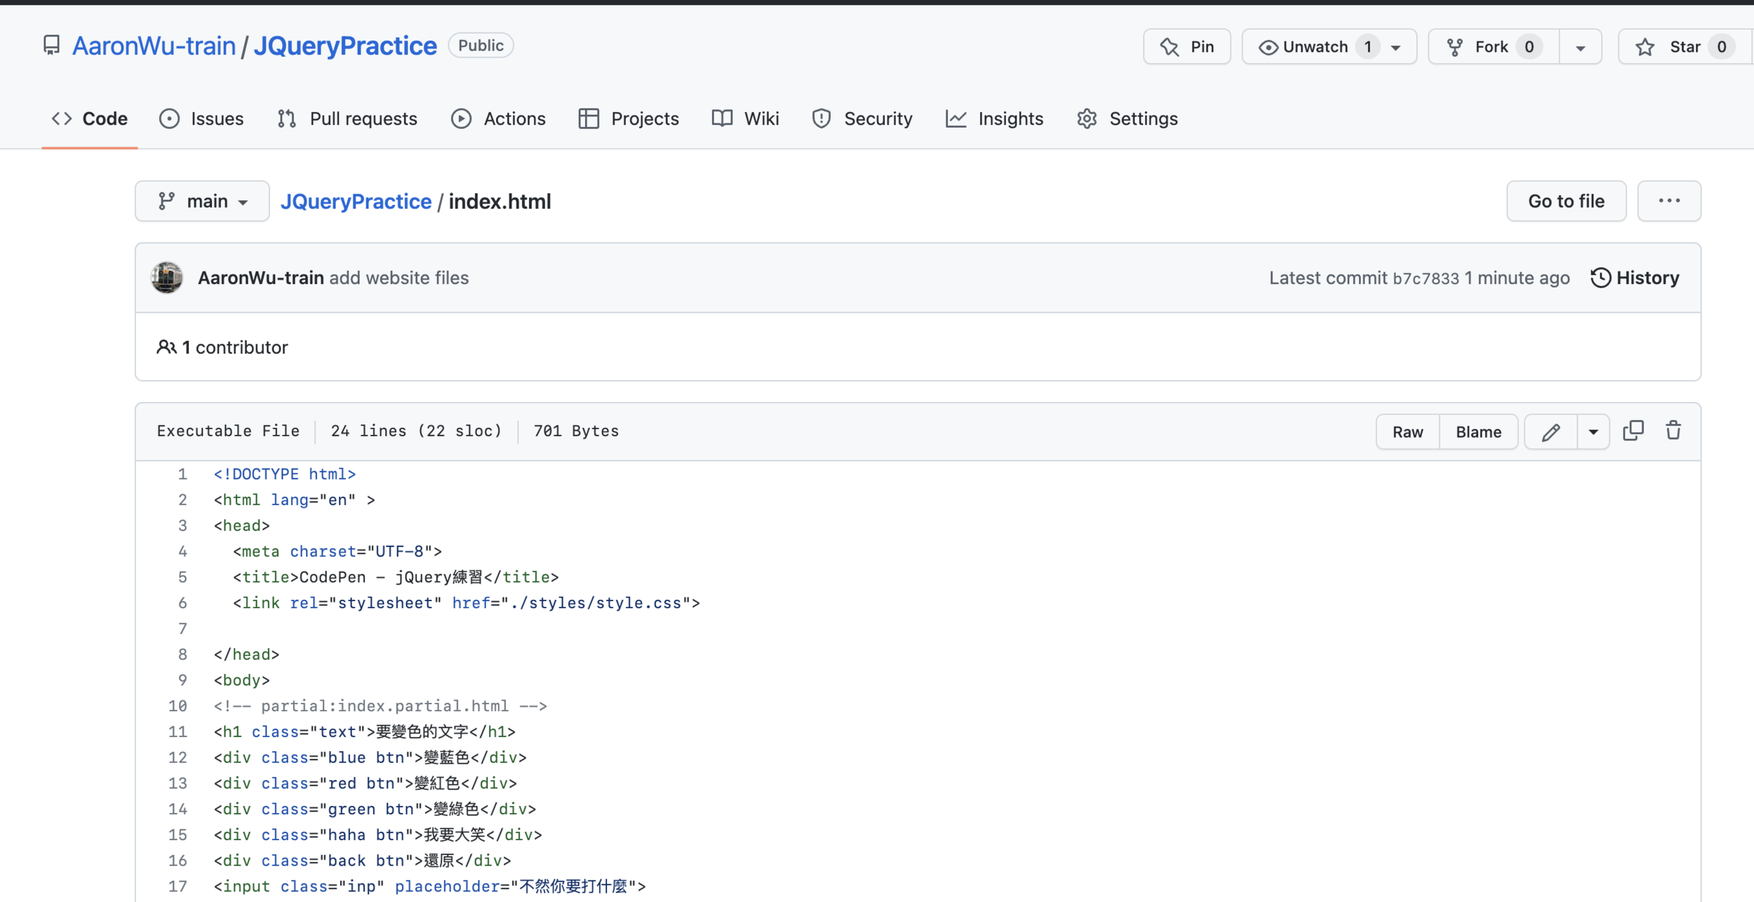
Task: Click the 'Latest commit' text
Action: (x=1328, y=278)
